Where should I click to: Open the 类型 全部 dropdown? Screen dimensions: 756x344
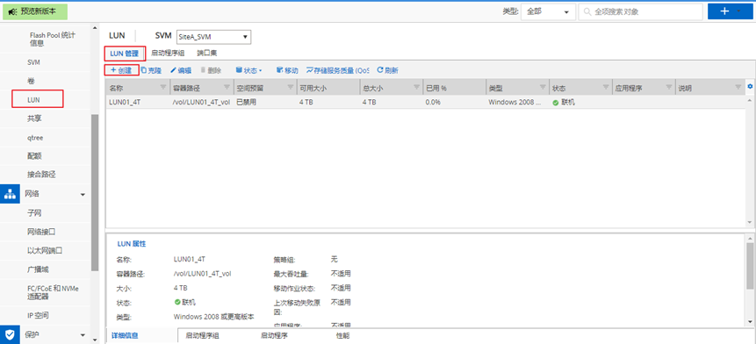click(x=547, y=12)
